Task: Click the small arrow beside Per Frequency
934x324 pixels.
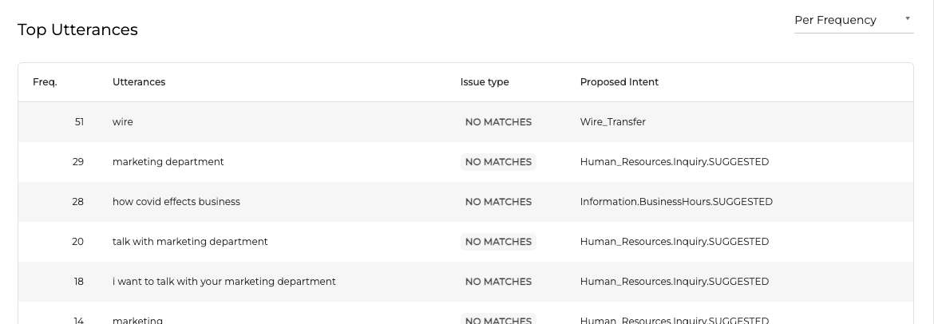Action: point(908,18)
